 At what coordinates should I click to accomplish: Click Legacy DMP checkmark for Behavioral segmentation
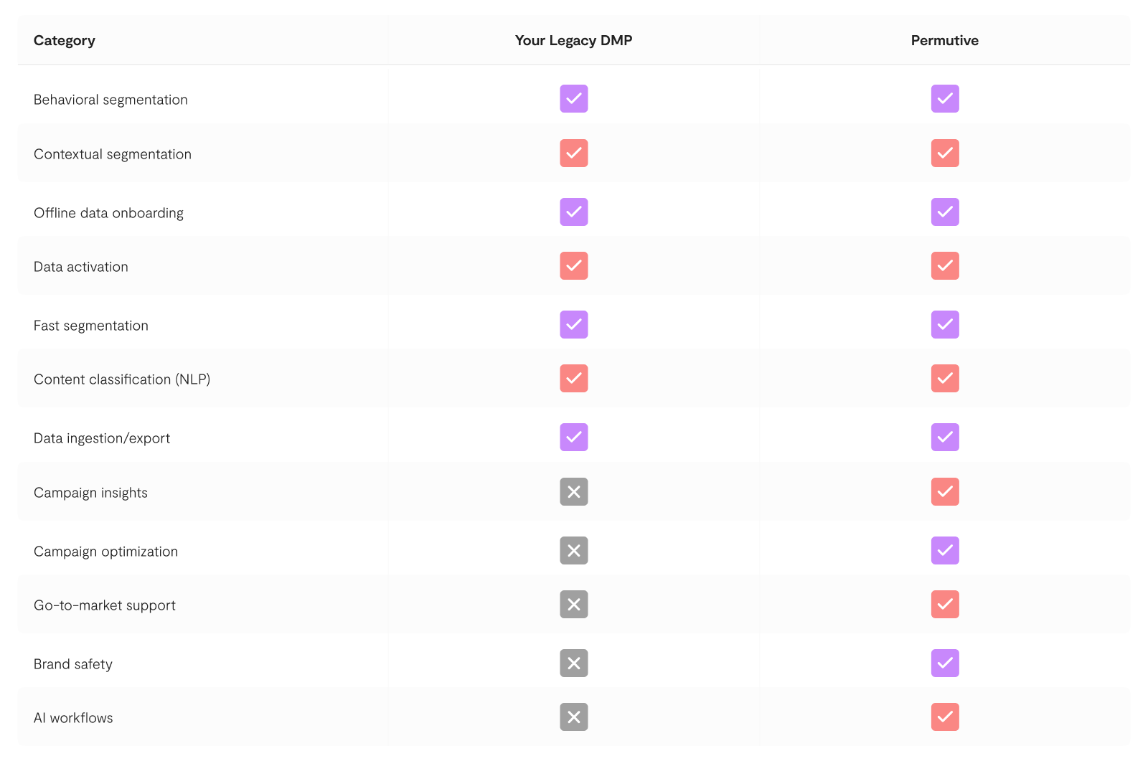coord(574,99)
